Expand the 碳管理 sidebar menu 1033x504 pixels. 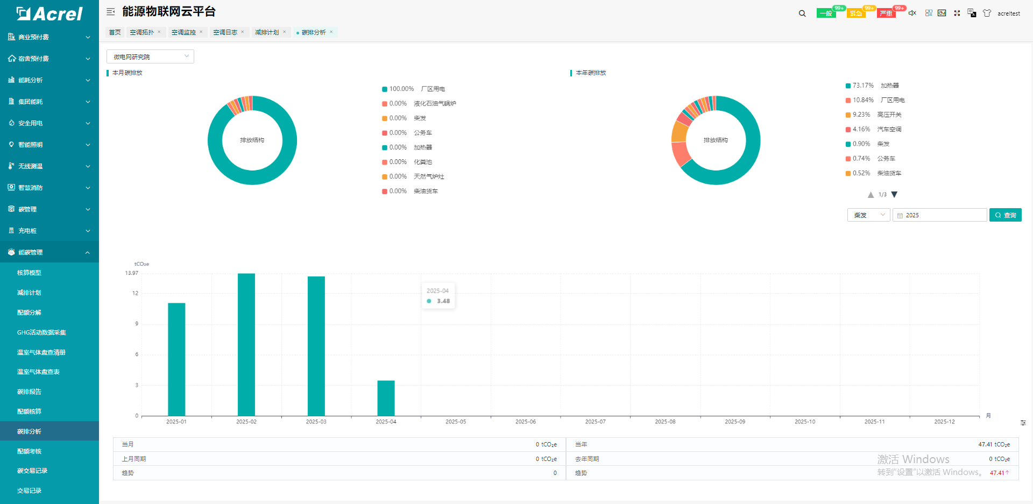tap(49, 209)
